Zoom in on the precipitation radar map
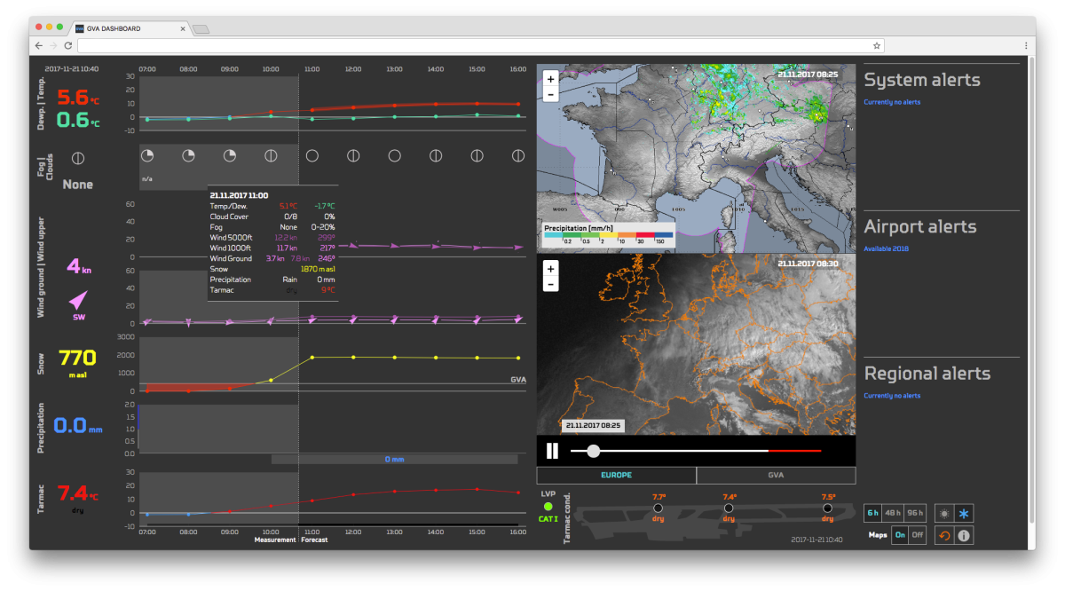This screenshot has height=591, width=1065. pyautogui.click(x=550, y=78)
